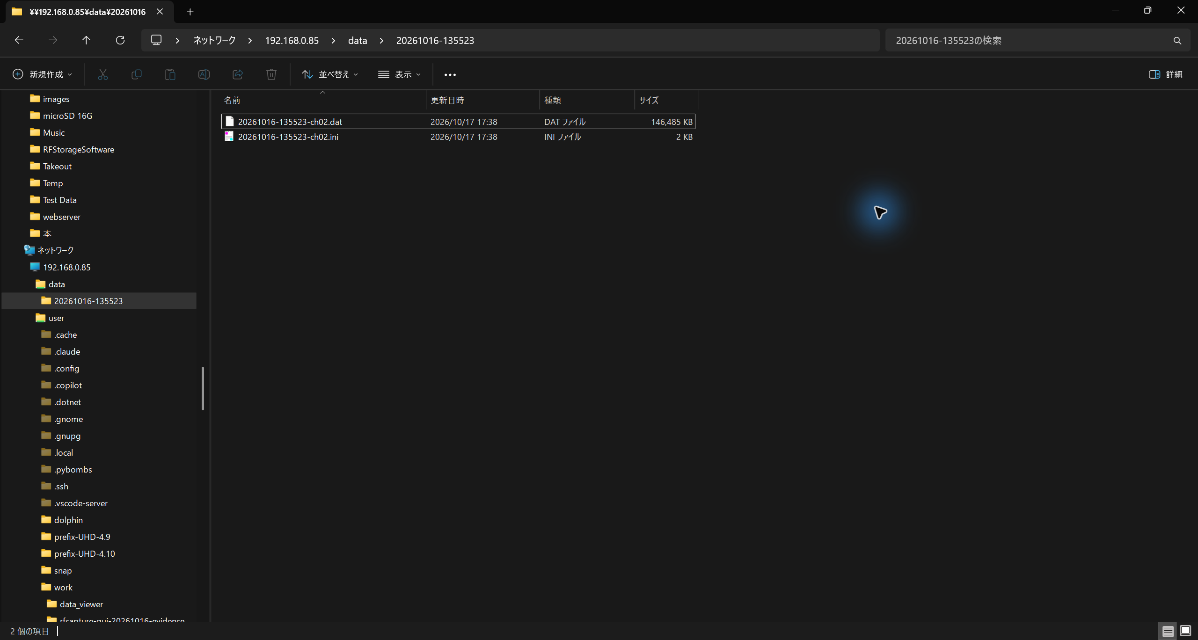Open the 新規作成 dropdown
Image resolution: width=1198 pixels, height=640 pixels.
[43, 74]
